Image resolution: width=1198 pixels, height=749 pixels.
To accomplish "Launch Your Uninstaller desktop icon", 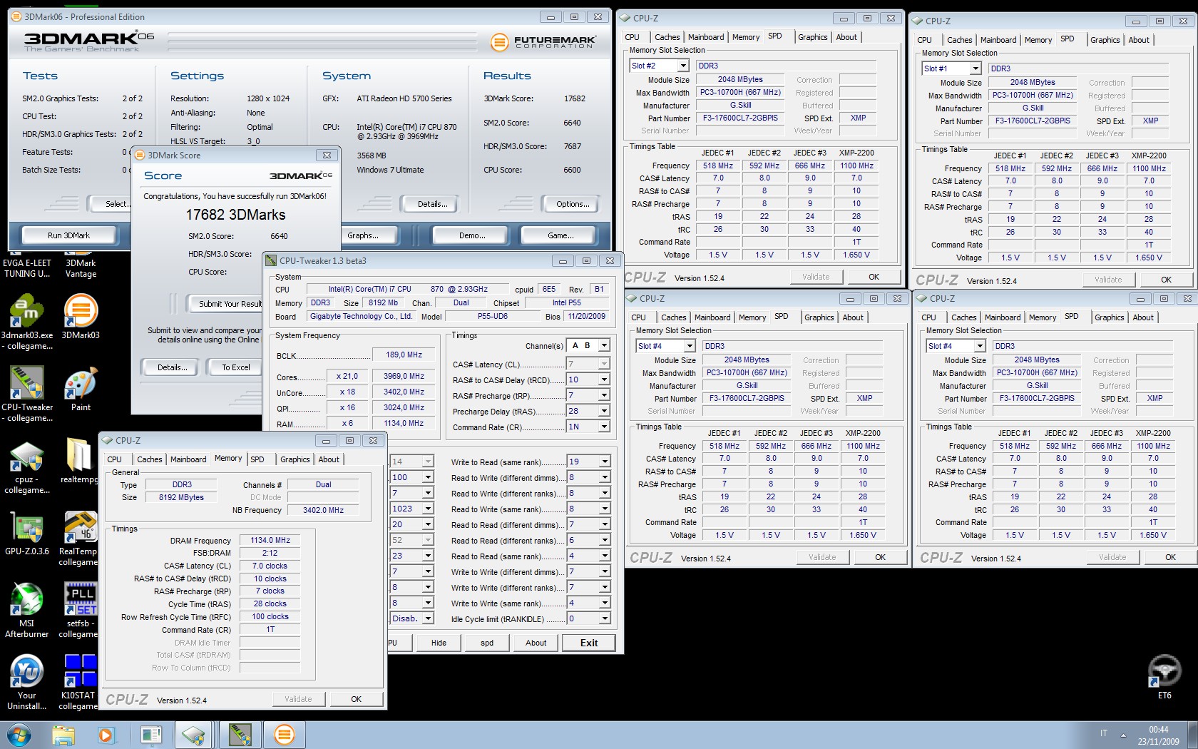I will click(27, 682).
